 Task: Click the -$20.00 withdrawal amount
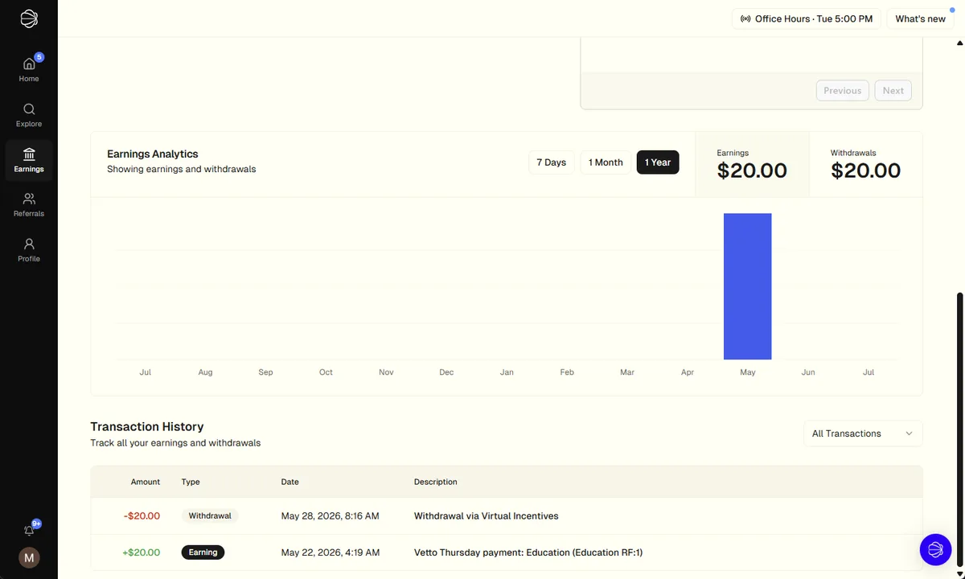142,515
